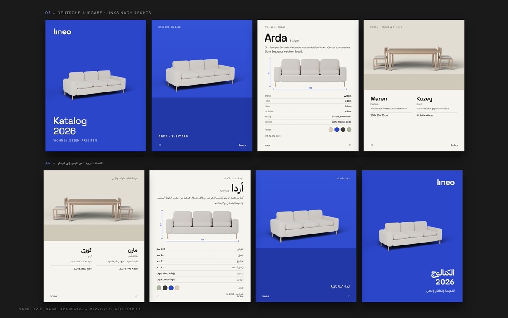This screenshot has width=508, height=318.
Task: Select the beige swatch on the Arabic أردا page
Action: 177,288
